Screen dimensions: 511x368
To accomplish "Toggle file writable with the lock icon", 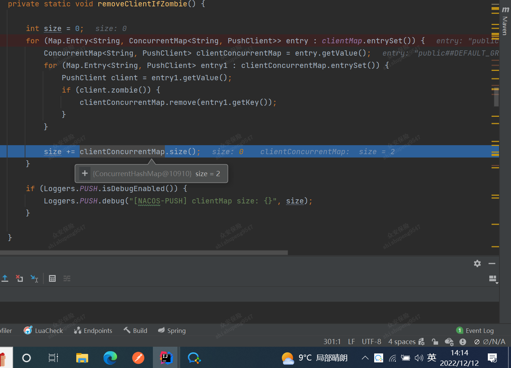I will tap(435, 342).
